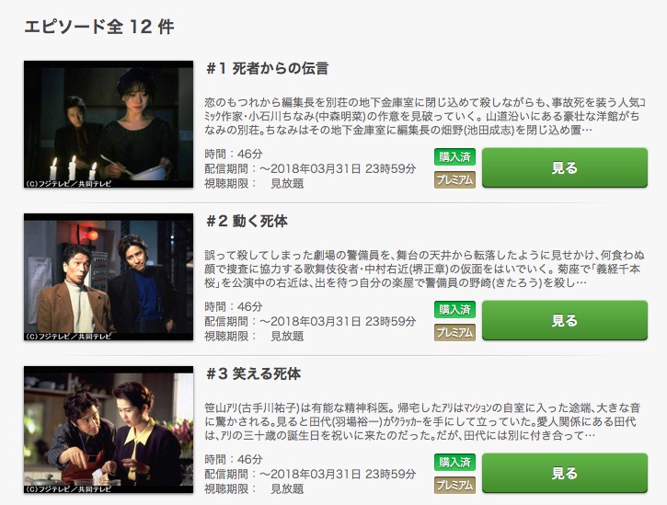The width and height of the screenshot is (667, 505).
Task: Click 購入済 badge on episode 1
Action: 454,157
